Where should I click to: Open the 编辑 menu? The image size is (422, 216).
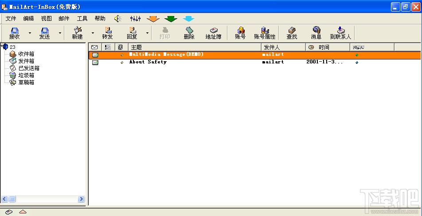click(x=28, y=19)
